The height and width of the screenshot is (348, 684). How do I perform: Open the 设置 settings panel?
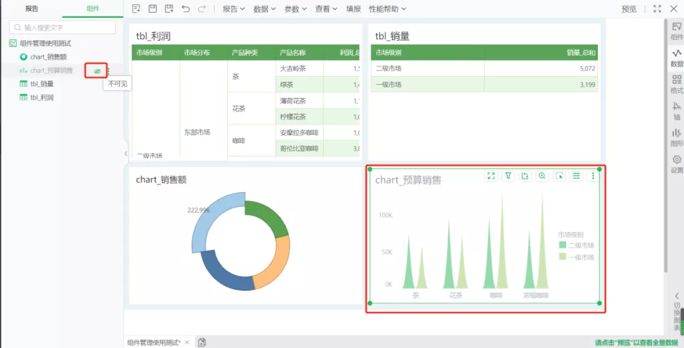tap(676, 164)
